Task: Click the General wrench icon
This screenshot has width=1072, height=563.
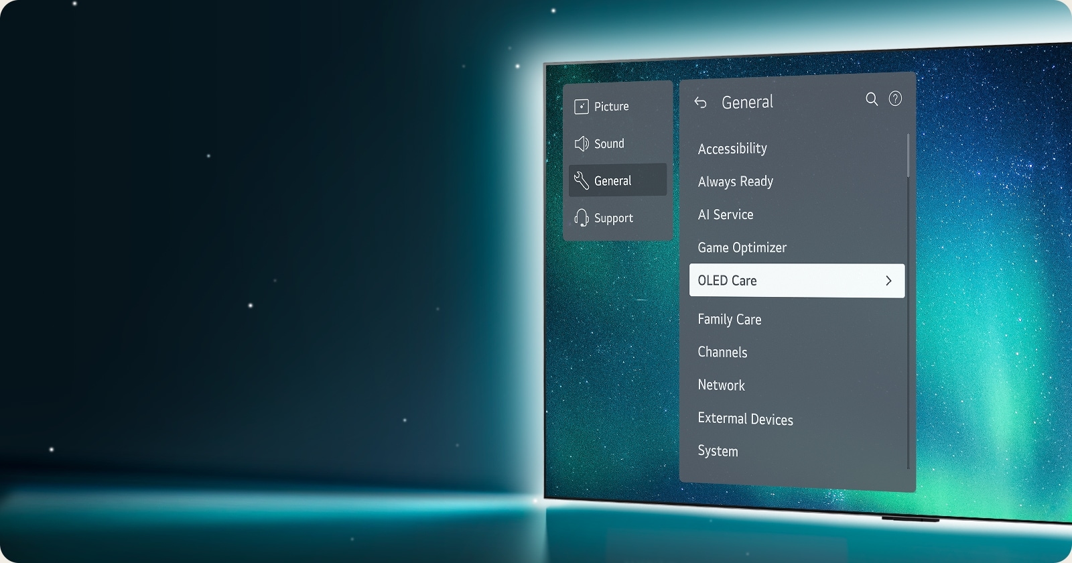Action: [581, 180]
